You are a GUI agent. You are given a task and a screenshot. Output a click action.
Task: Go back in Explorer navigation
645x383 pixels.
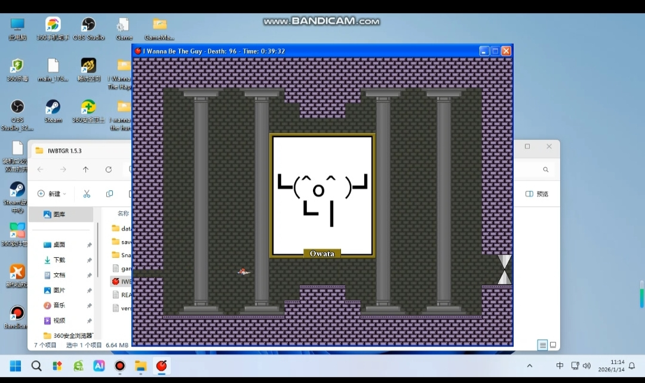tap(40, 169)
